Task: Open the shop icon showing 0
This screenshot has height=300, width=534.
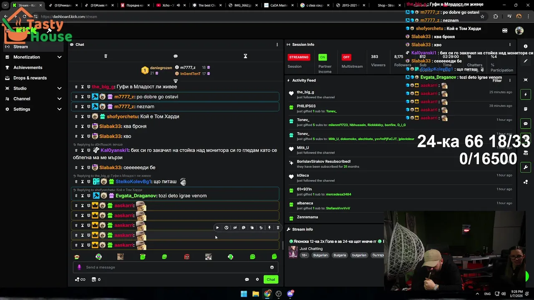Action: pos(96,280)
